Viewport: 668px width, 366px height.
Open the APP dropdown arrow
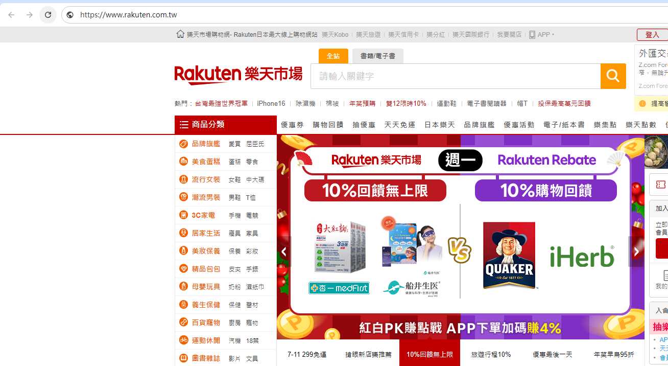click(553, 35)
